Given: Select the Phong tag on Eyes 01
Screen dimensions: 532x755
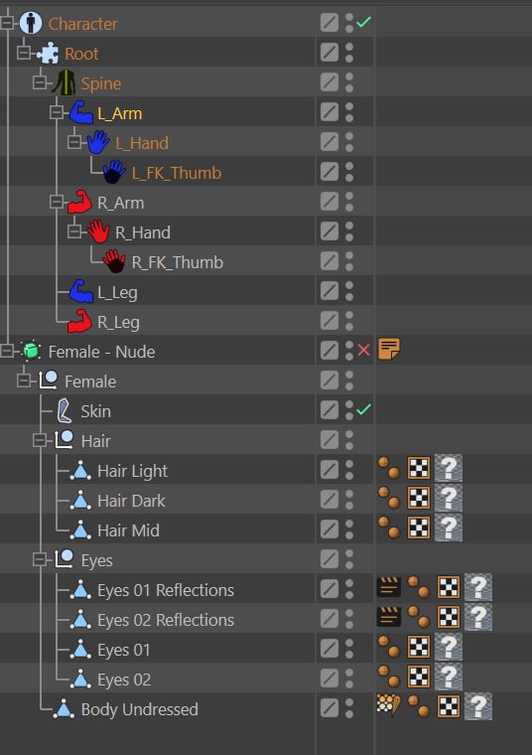Looking at the screenshot, I should coord(389,647).
